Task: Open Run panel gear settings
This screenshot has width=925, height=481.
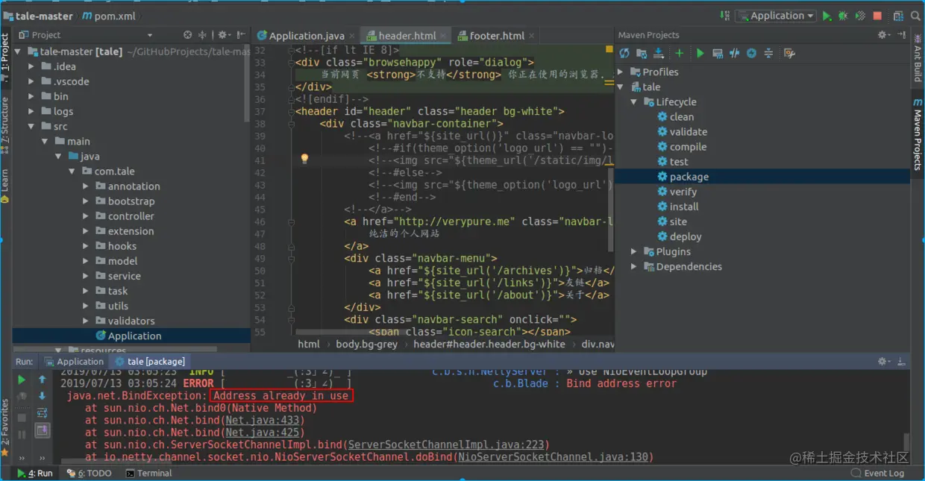Action: [885, 362]
